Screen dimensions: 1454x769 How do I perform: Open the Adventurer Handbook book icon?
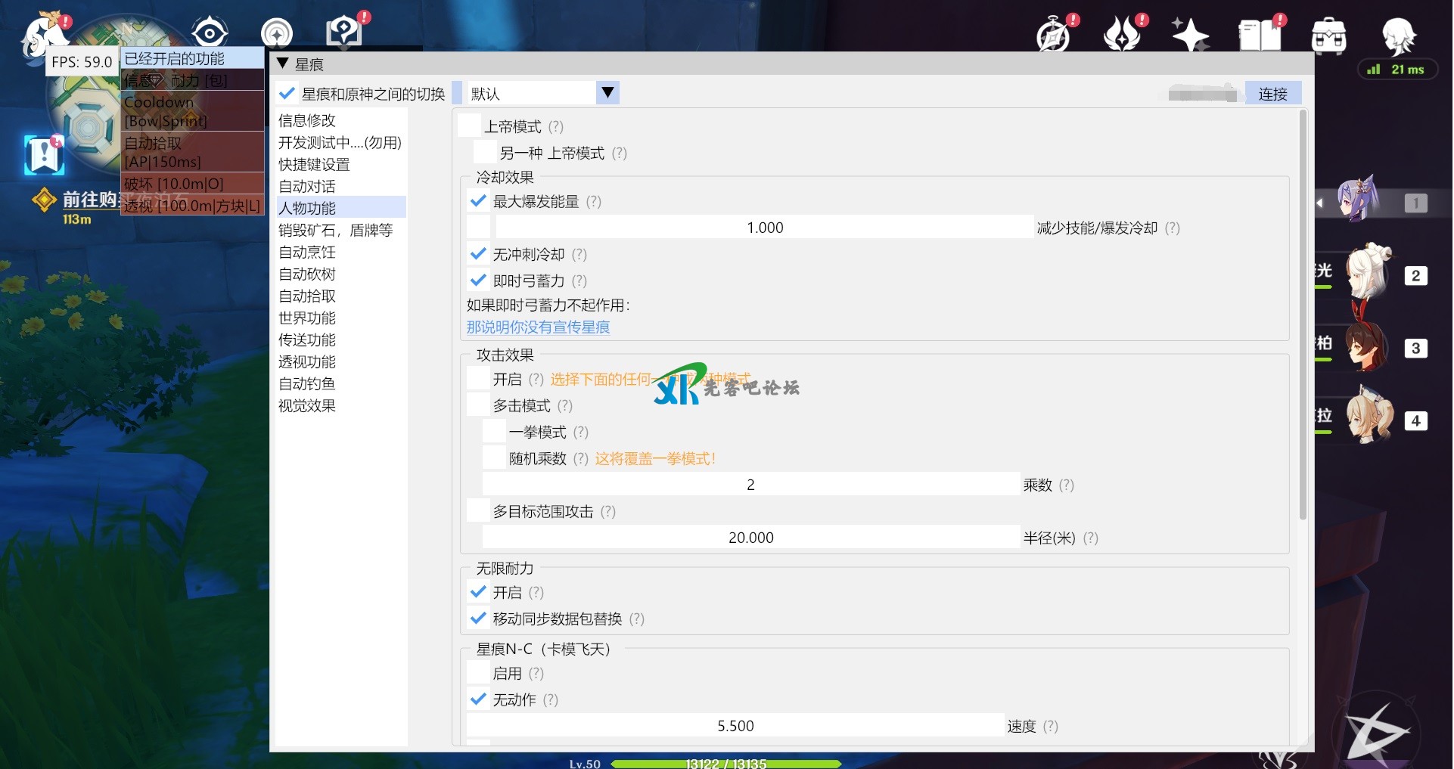(1259, 35)
